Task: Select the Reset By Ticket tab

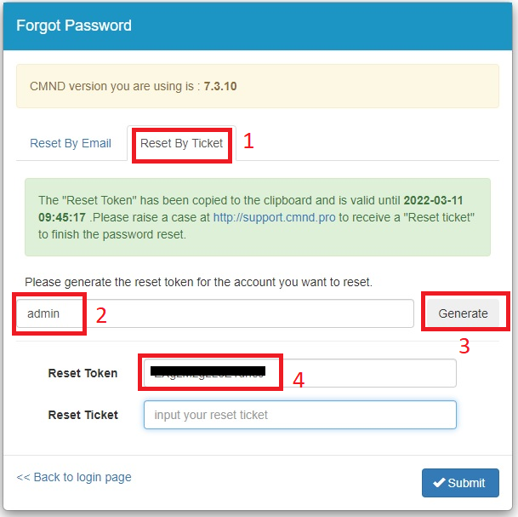Action: tap(181, 143)
